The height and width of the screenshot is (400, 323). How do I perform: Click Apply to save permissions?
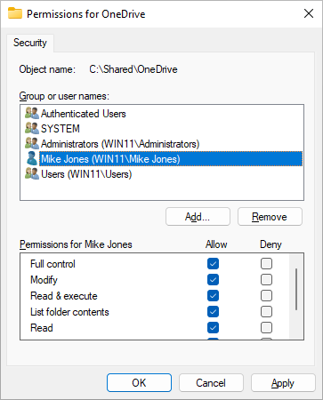[283, 383]
